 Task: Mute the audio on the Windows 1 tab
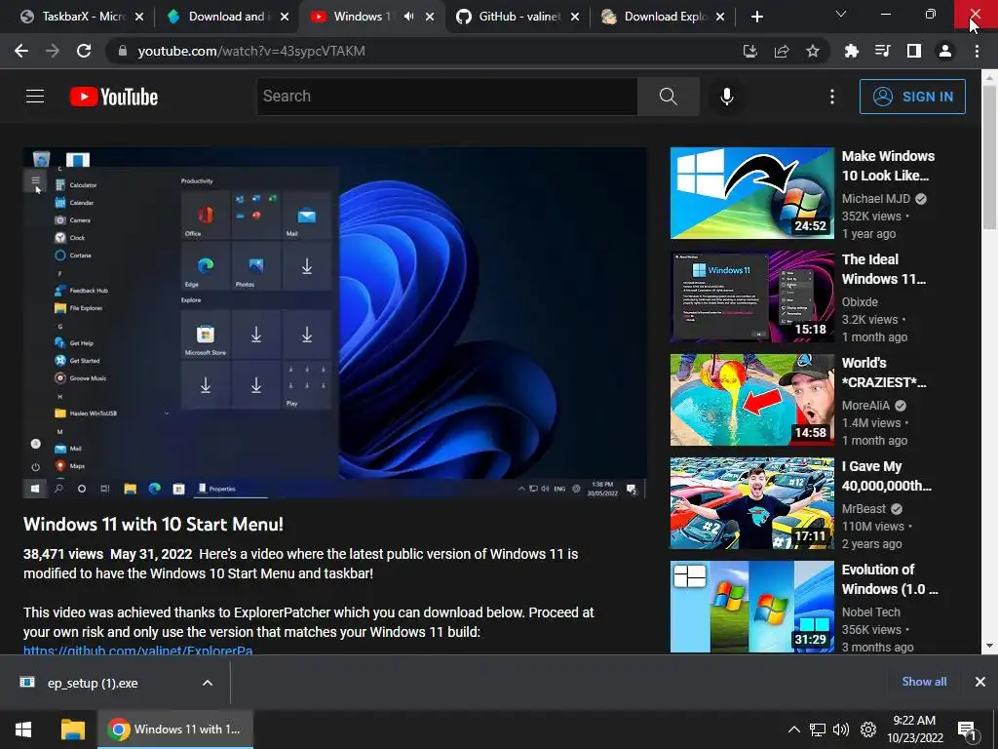pyautogui.click(x=408, y=17)
